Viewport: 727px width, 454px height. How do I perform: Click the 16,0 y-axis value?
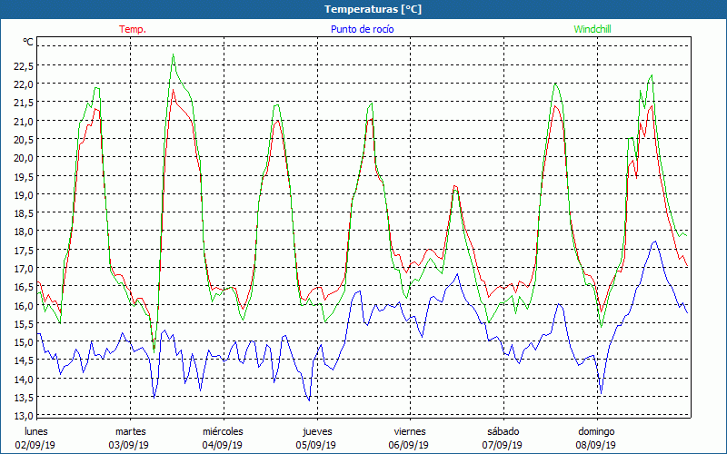pos(24,306)
